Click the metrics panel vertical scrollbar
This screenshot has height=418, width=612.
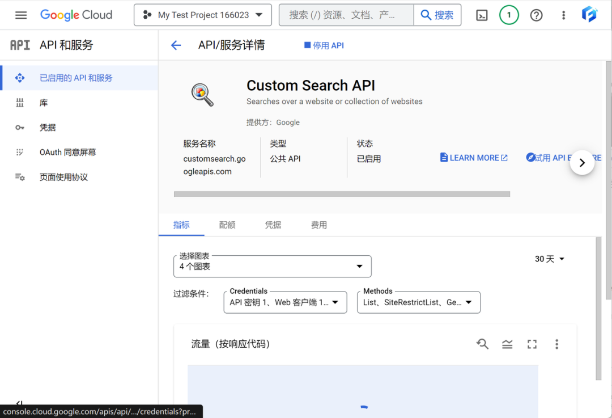pos(599,308)
